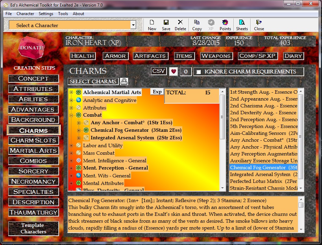322x245 pixels.
Task: Click the Labor and Utility icon
Action: pos(79,145)
